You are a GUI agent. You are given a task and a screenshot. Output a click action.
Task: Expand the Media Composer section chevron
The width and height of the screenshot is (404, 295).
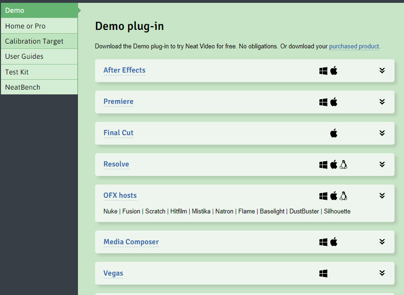pyautogui.click(x=382, y=241)
